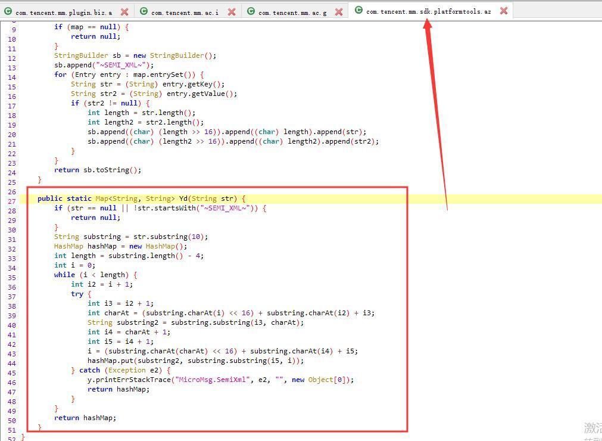Close the com.tencent.mm.ac.i tab
The width and height of the screenshot is (602, 441).
232,12
